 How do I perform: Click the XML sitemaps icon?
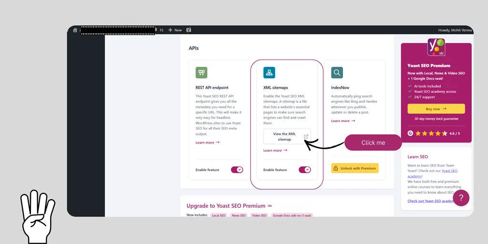click(269, 73)
